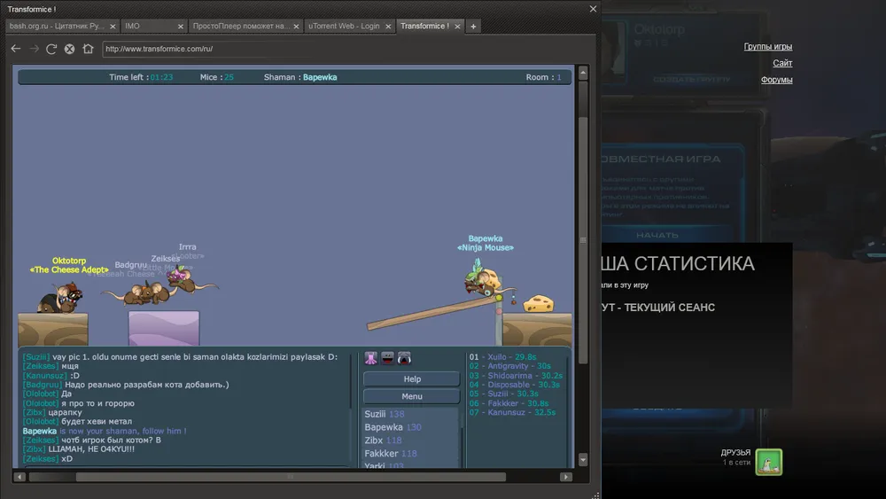Click the [Suziii] name in chat
This screenshot has height=499, width=886.
(x=36, y=357)
